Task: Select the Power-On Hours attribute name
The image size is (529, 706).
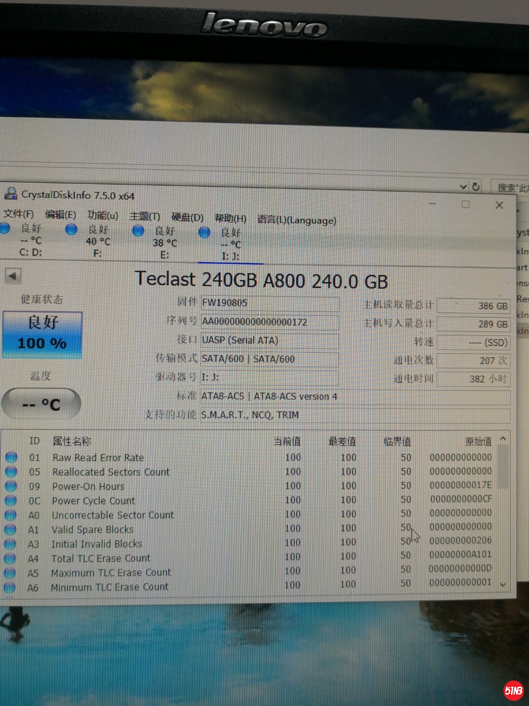Action: coord(88,486)
